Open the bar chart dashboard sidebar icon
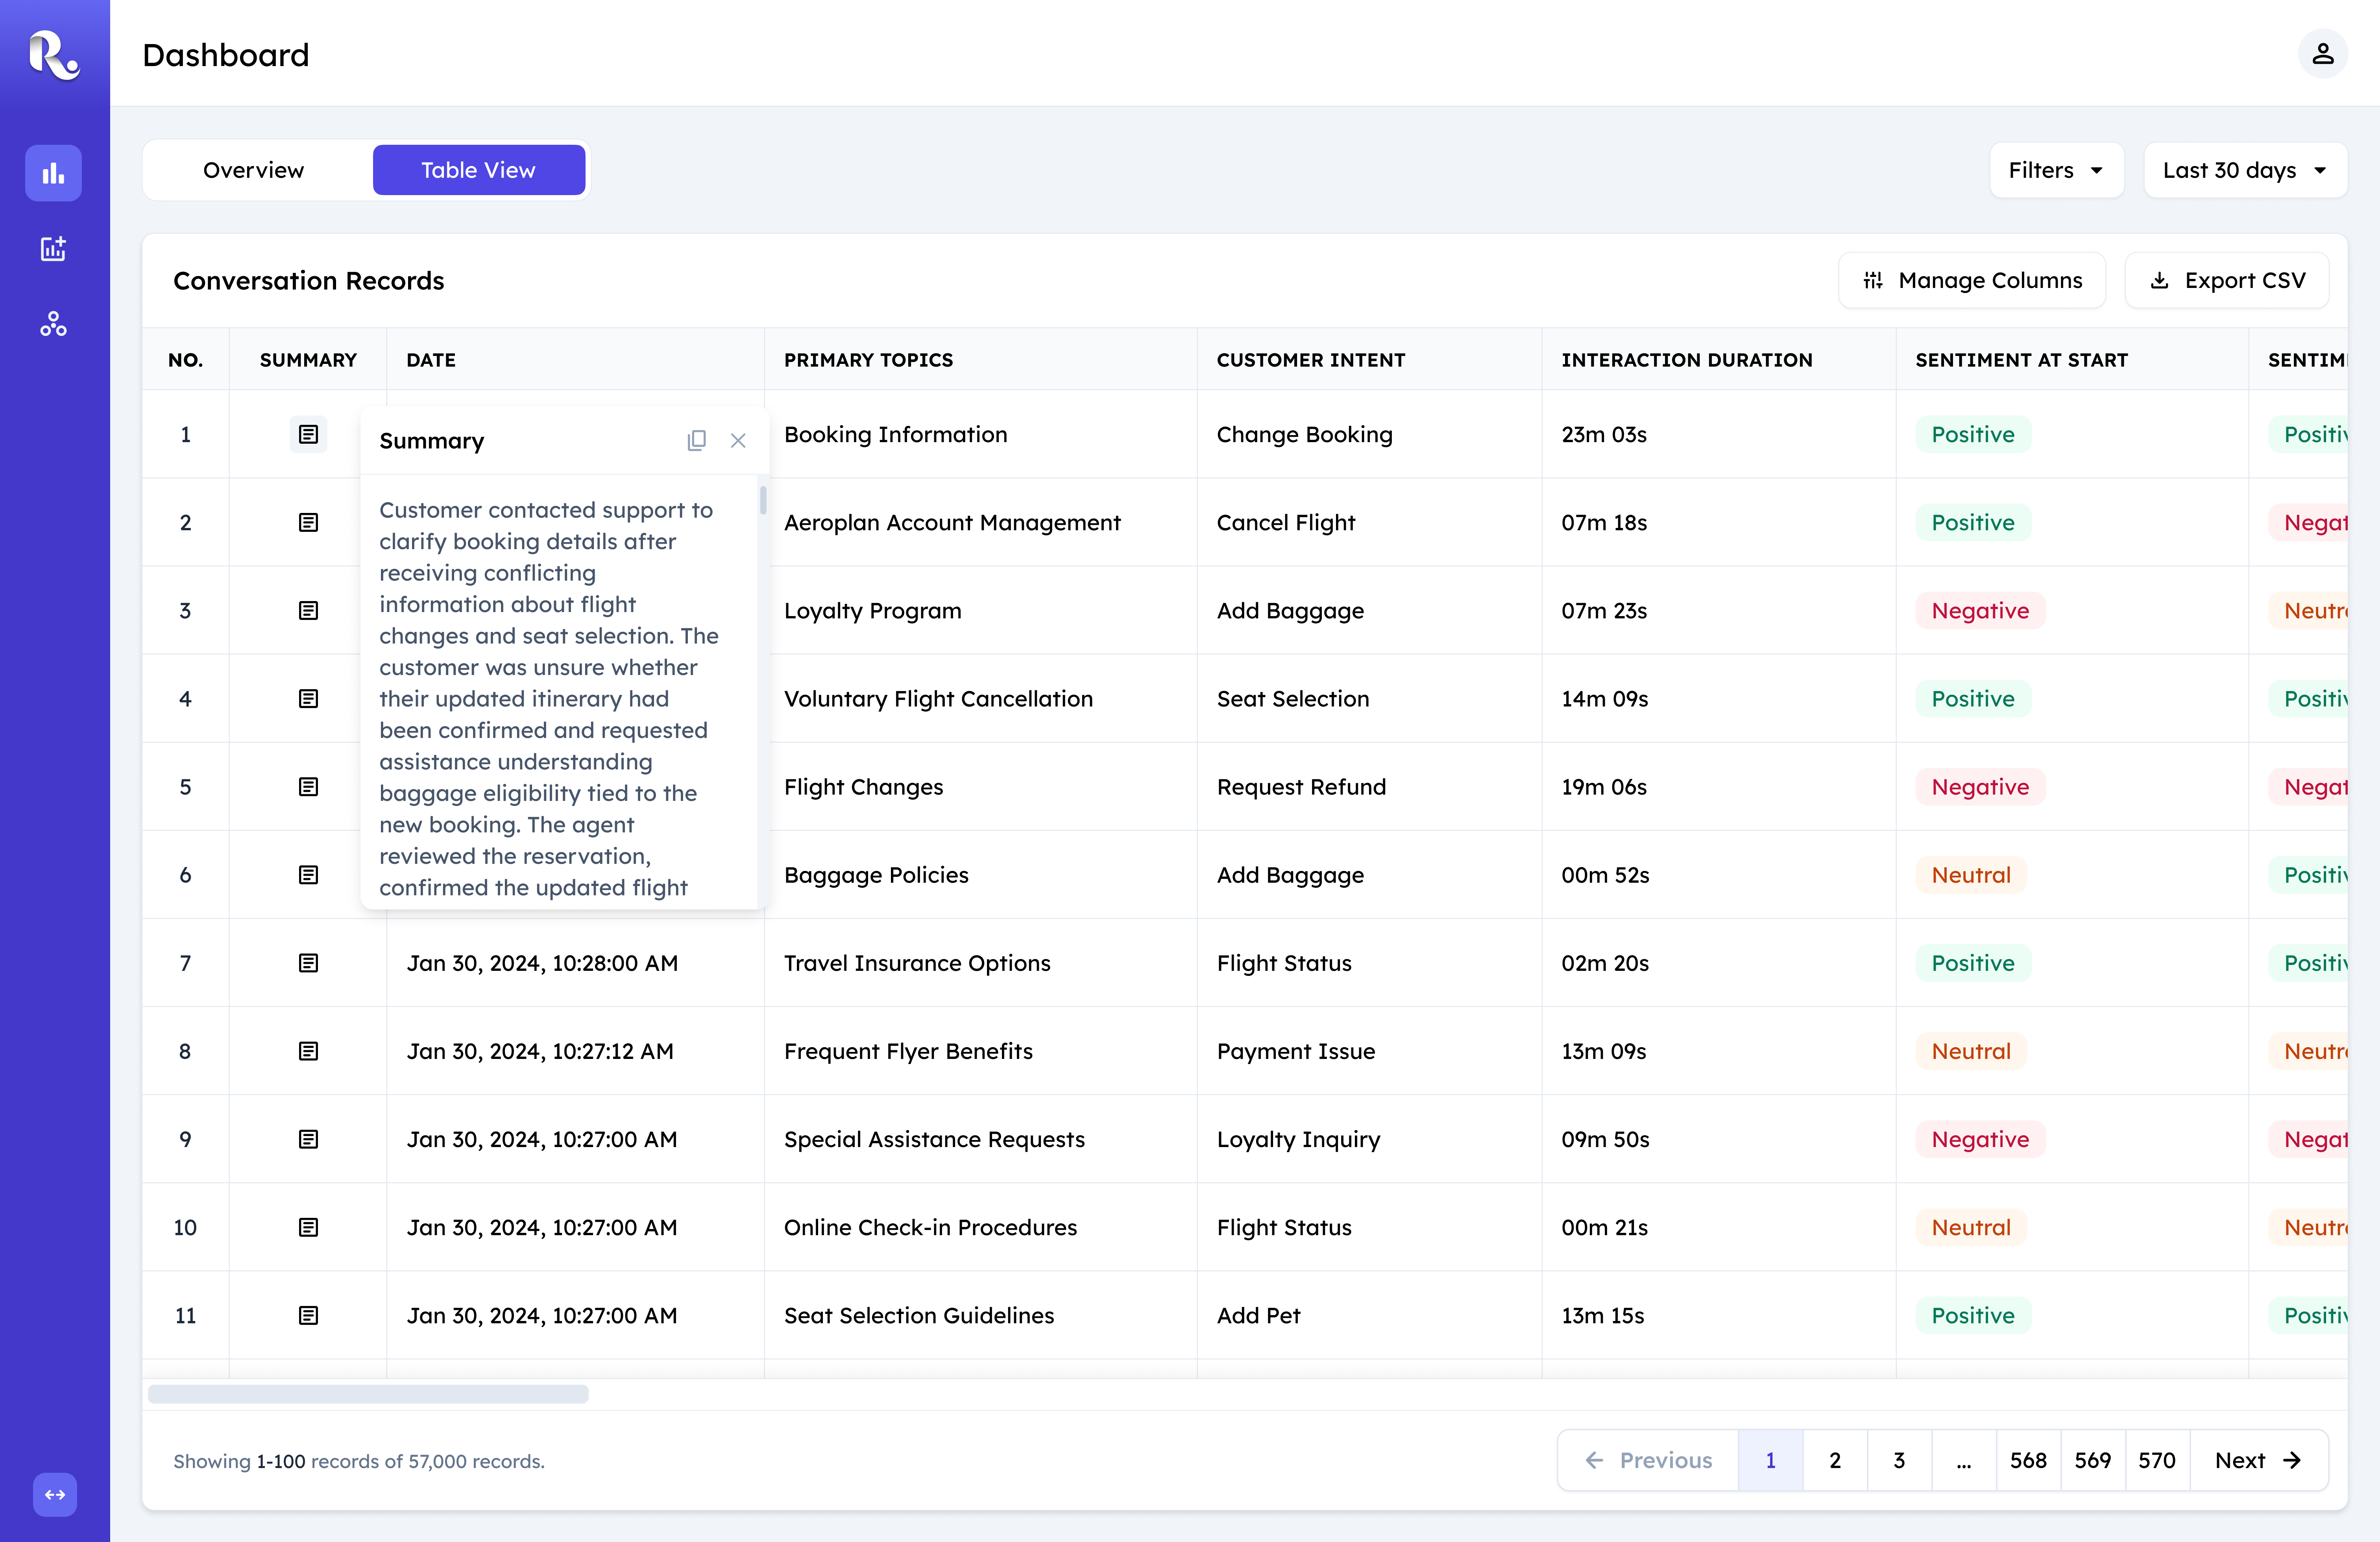The image size is (2380, 1542). point(53,173)
